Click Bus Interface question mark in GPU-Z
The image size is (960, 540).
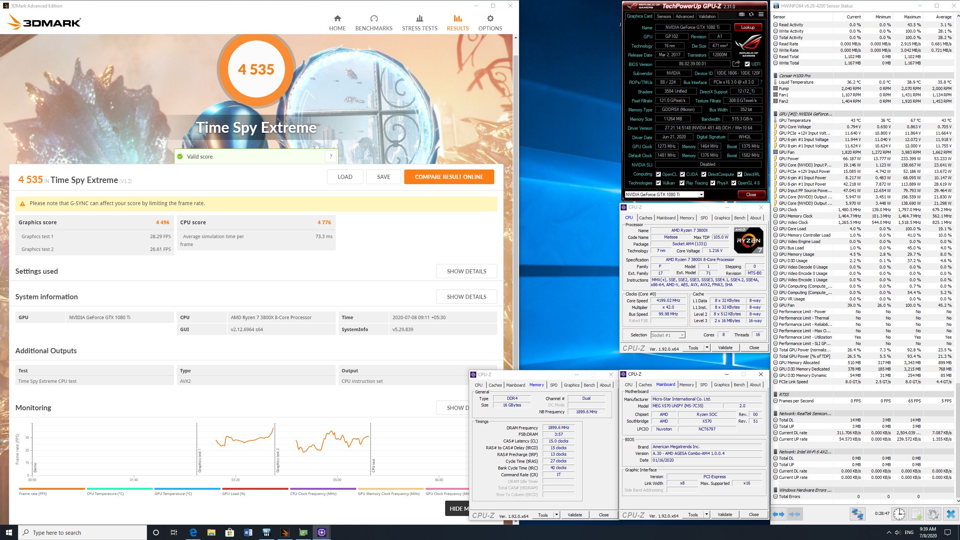coord(761,82)
